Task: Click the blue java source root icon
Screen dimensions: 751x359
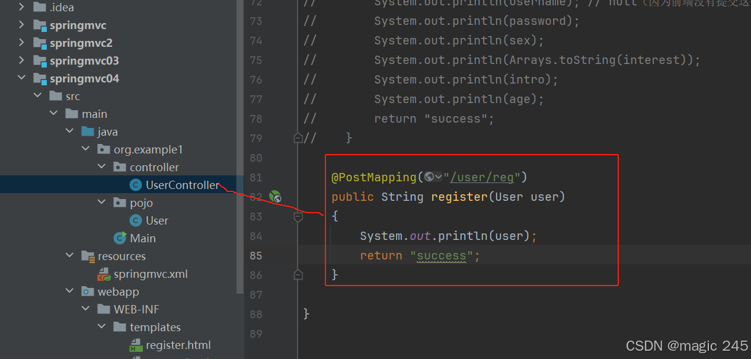Action: pyautogui.click(x=88, y=132)
